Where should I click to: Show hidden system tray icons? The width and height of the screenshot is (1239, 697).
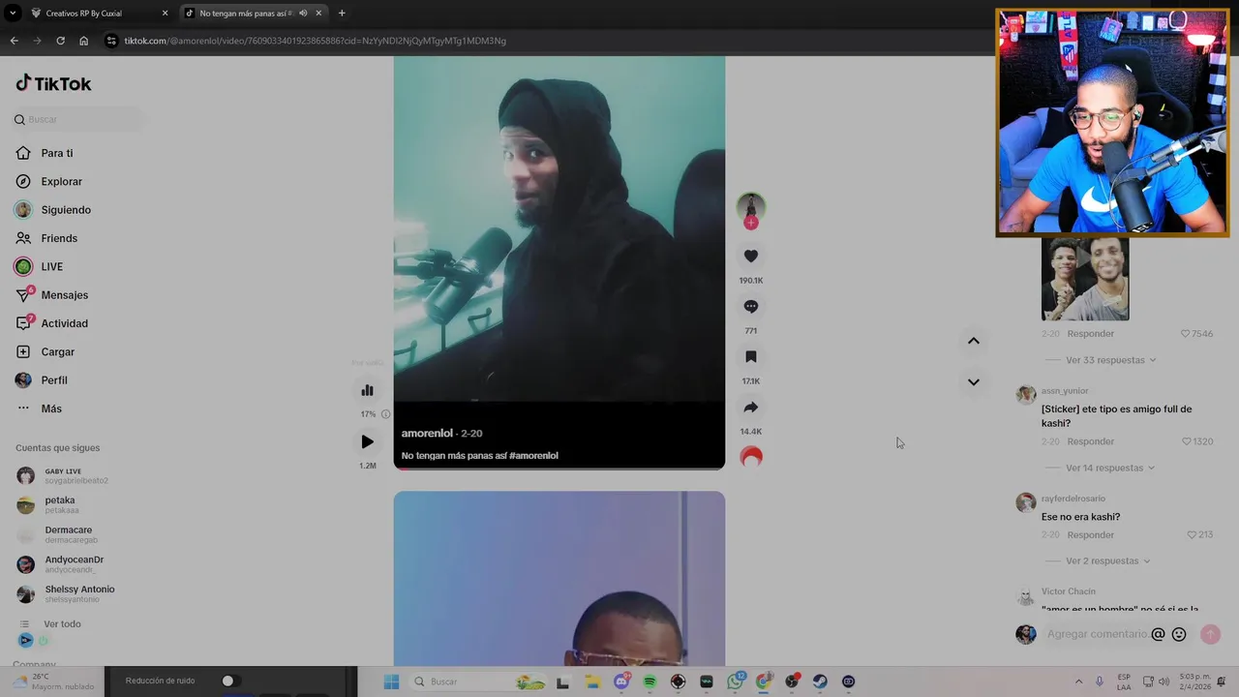pyautogui.click(x=1078, y=682)
